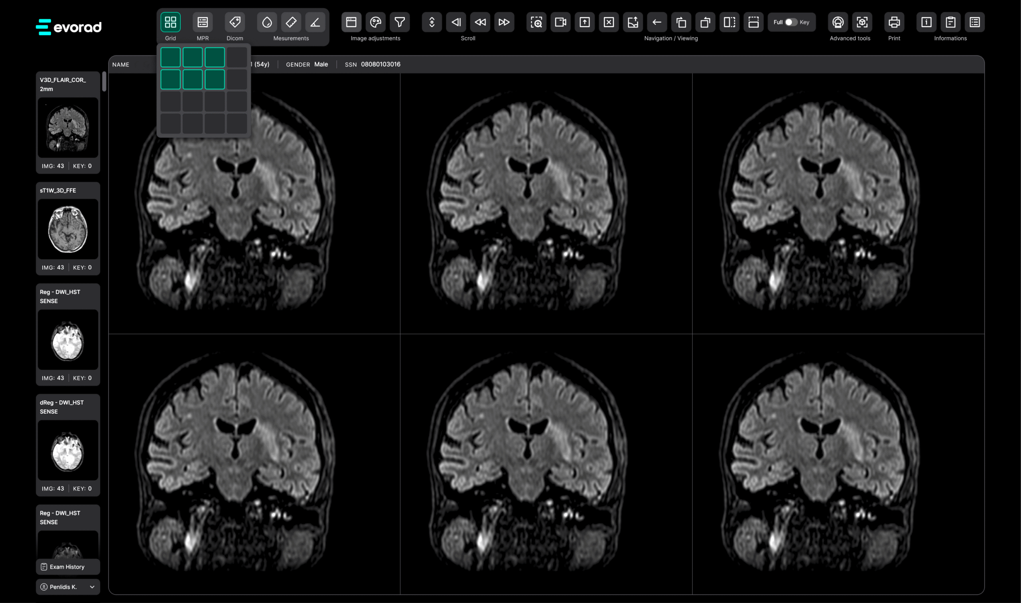Click the series list scrollbar
Image resolution: width=1021 pixels, height=603 pixels.
tap(104, 82)
